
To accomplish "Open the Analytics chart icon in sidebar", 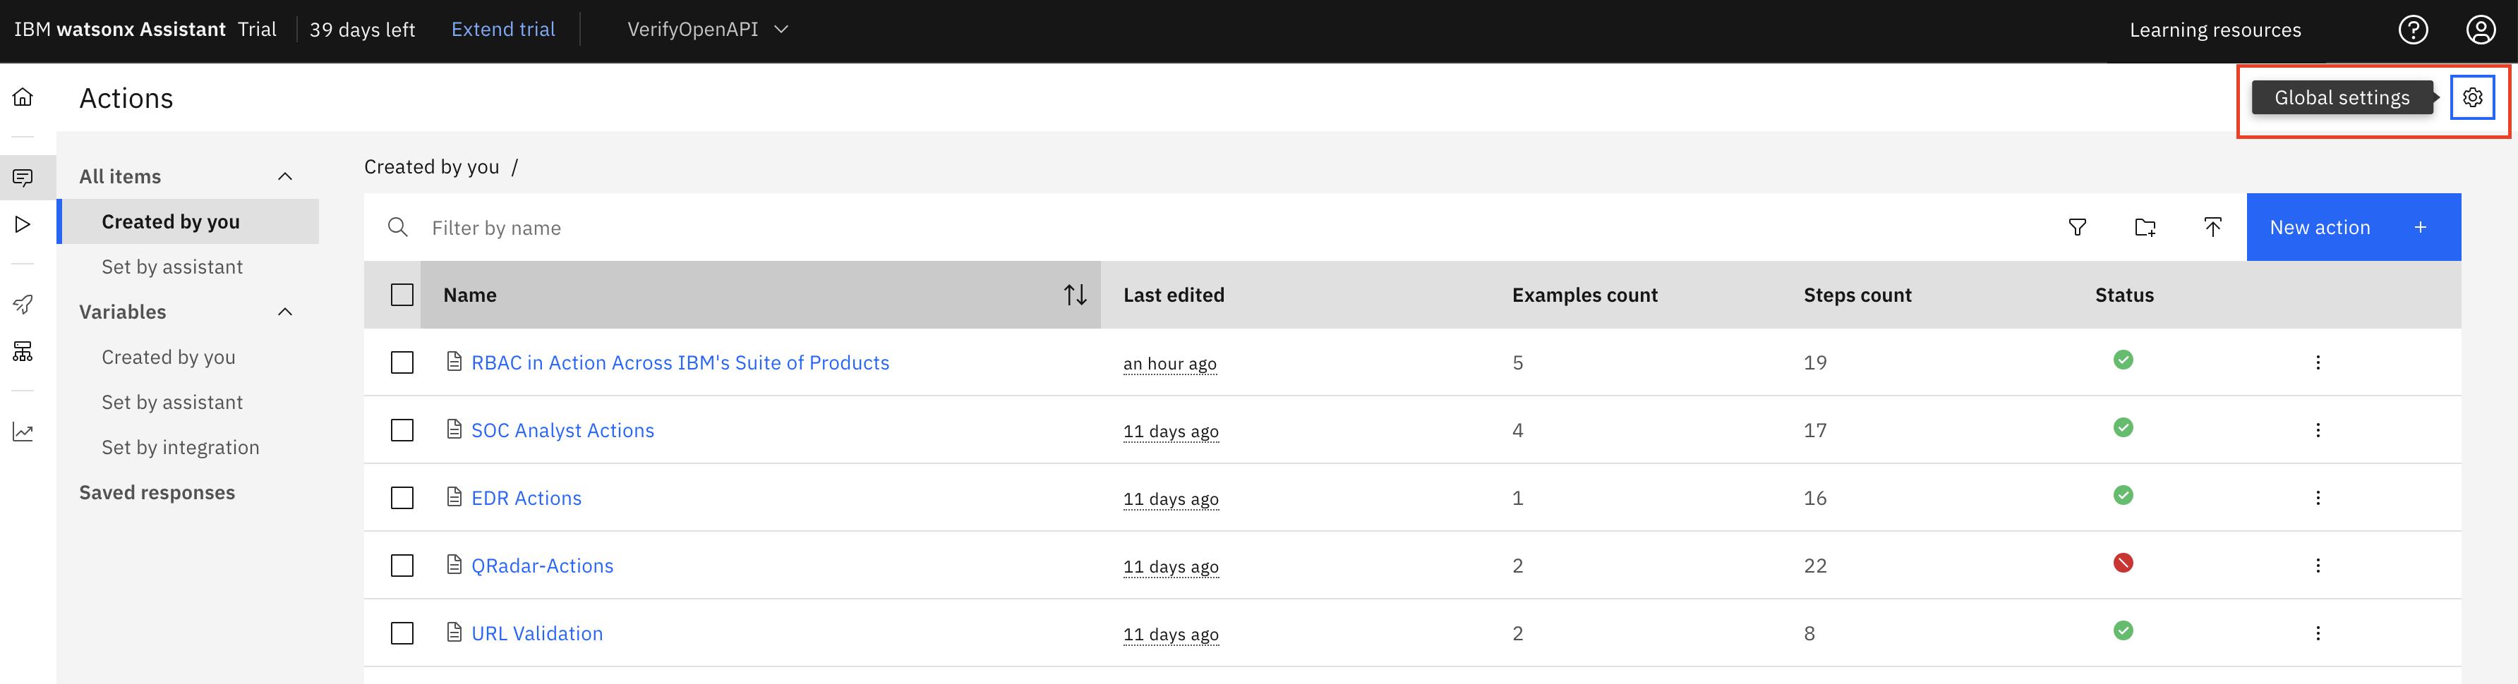I will tap(23, 432).
